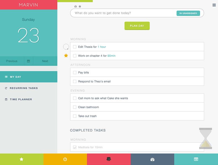Viewport: 218px width, 165px height.
Task: Open the In Unassigned category selector
Action: tap(188, 13)
